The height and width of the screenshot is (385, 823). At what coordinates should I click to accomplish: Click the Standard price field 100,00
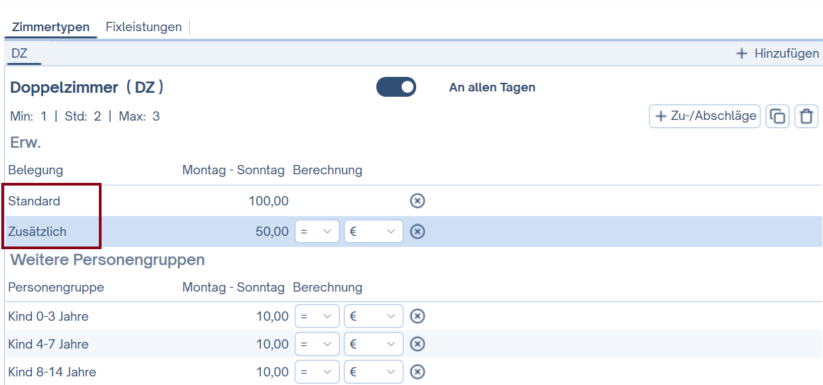[268, 201]
